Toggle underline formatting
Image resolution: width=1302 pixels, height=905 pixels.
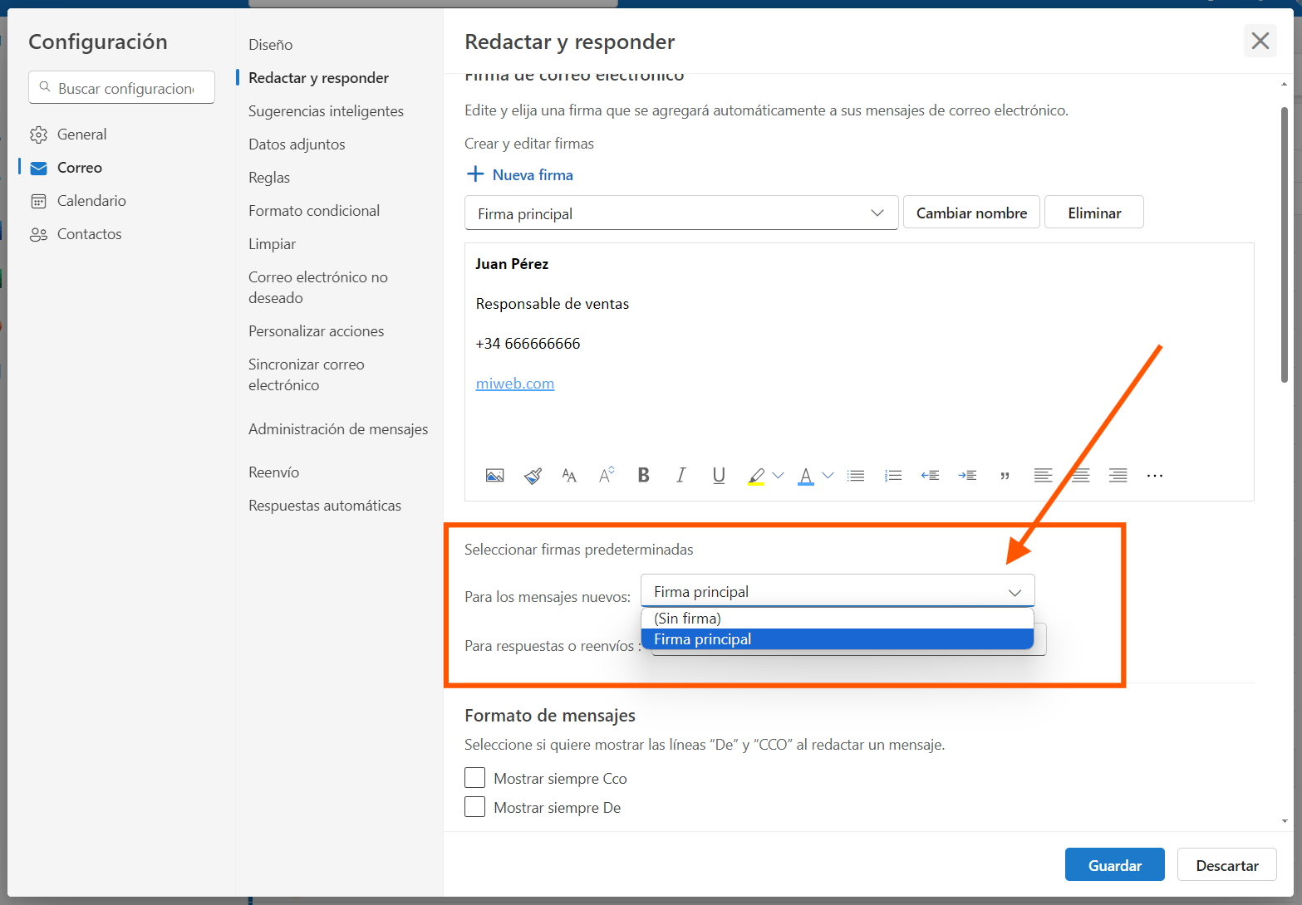pyautogui.click(x=719, y=475)
